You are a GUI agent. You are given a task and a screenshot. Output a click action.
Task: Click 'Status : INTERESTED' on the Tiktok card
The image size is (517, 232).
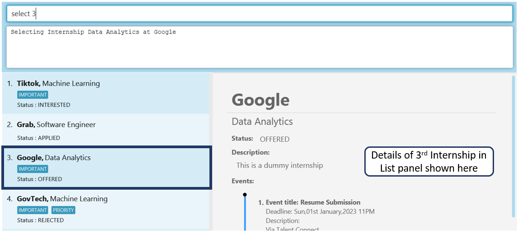click(44, 105)
